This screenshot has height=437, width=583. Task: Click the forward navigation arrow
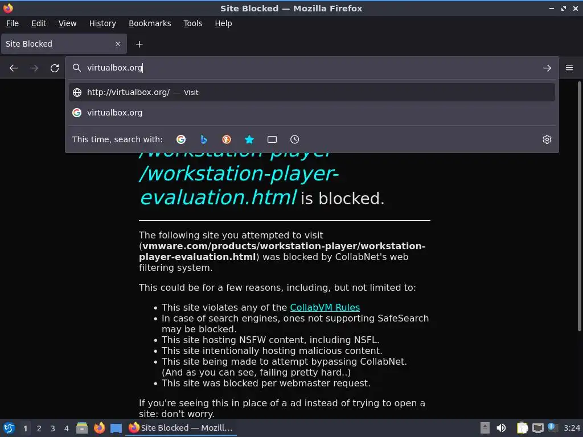(34, 68)
